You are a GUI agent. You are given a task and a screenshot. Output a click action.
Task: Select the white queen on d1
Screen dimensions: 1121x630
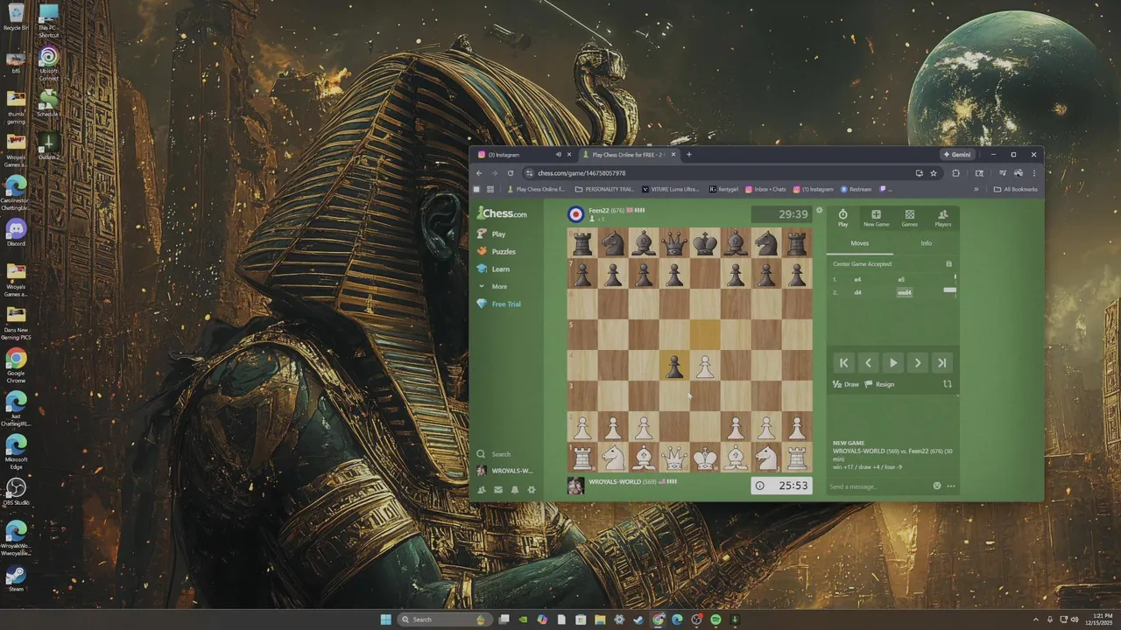pos(673,457)
